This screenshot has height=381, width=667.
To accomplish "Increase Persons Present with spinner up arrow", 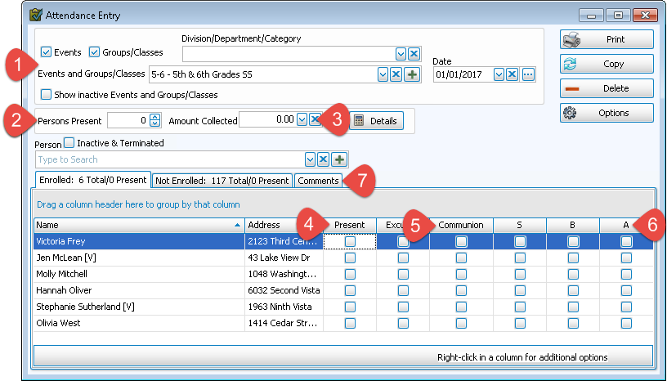I will [x=154, y=118].
